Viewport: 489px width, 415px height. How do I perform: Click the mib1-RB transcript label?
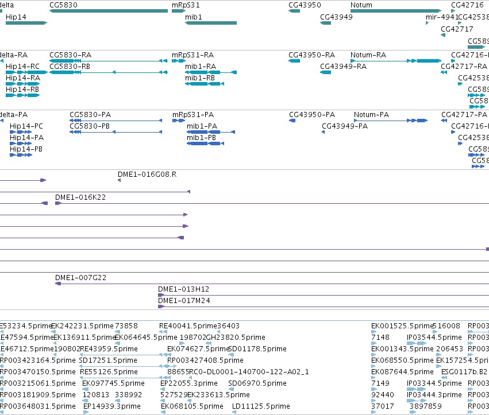200,78
